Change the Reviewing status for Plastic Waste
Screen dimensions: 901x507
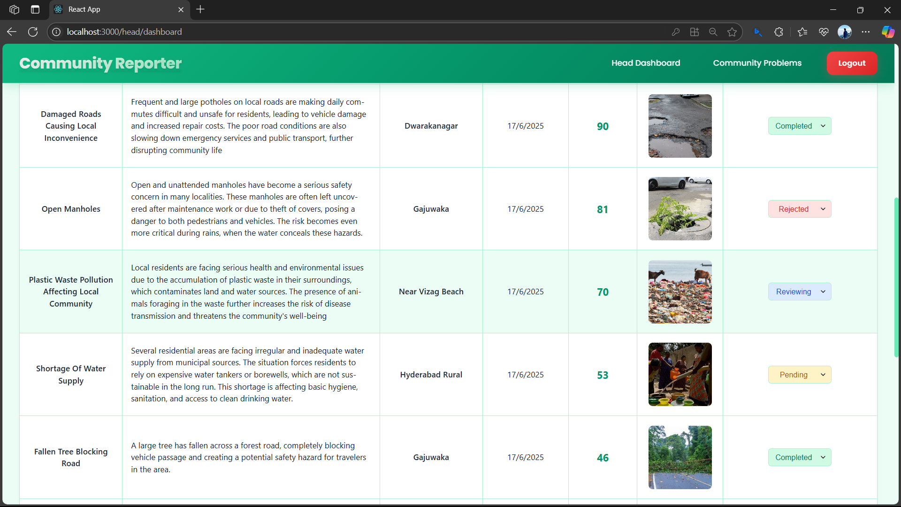tap(800, 292)
